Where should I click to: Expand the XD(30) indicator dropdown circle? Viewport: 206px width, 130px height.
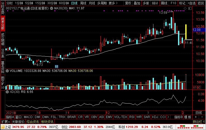point(7,92)
